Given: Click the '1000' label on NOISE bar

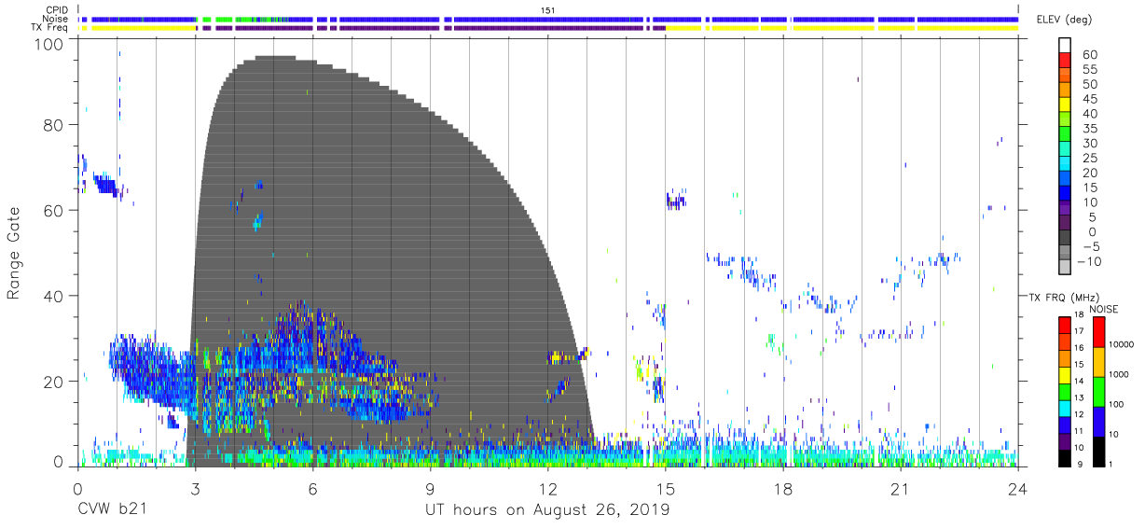Looking at the screenshot, I should click(1120, 377).
